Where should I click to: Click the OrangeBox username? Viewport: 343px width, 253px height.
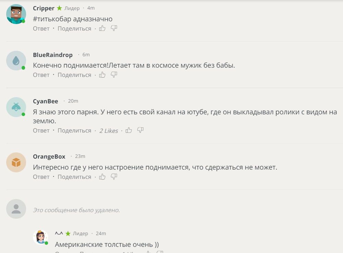click(49, 157)
